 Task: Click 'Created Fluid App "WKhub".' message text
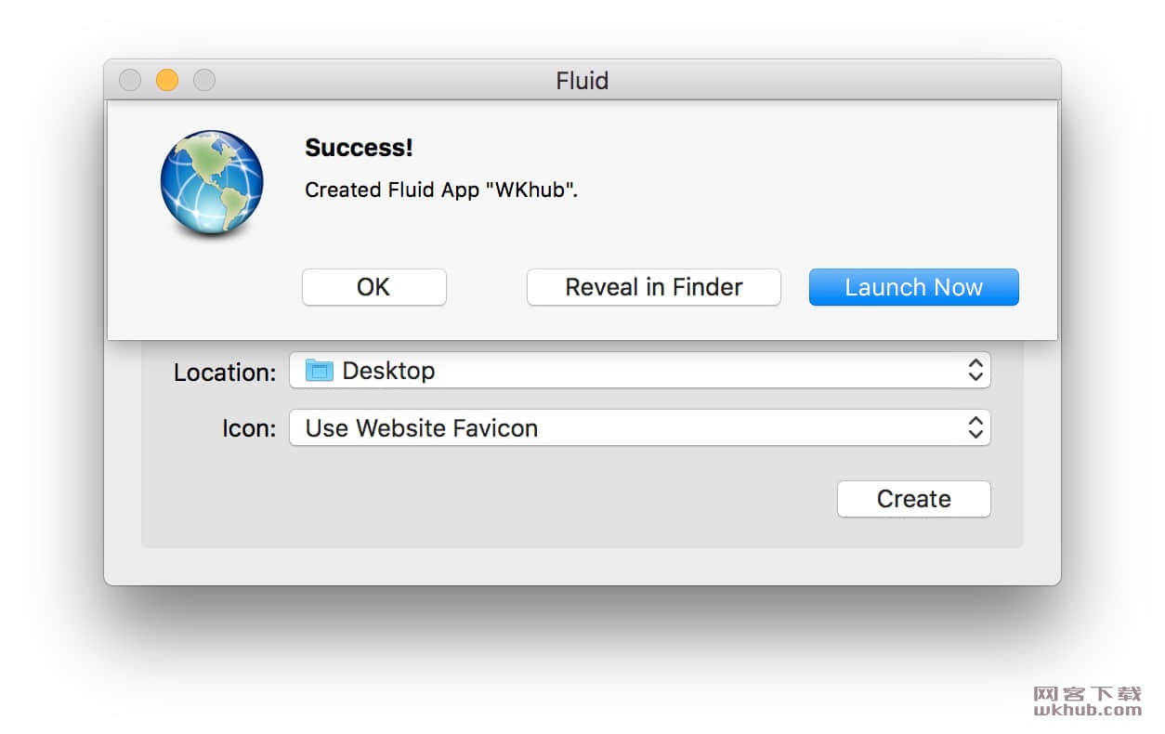[x=441, y=190]
